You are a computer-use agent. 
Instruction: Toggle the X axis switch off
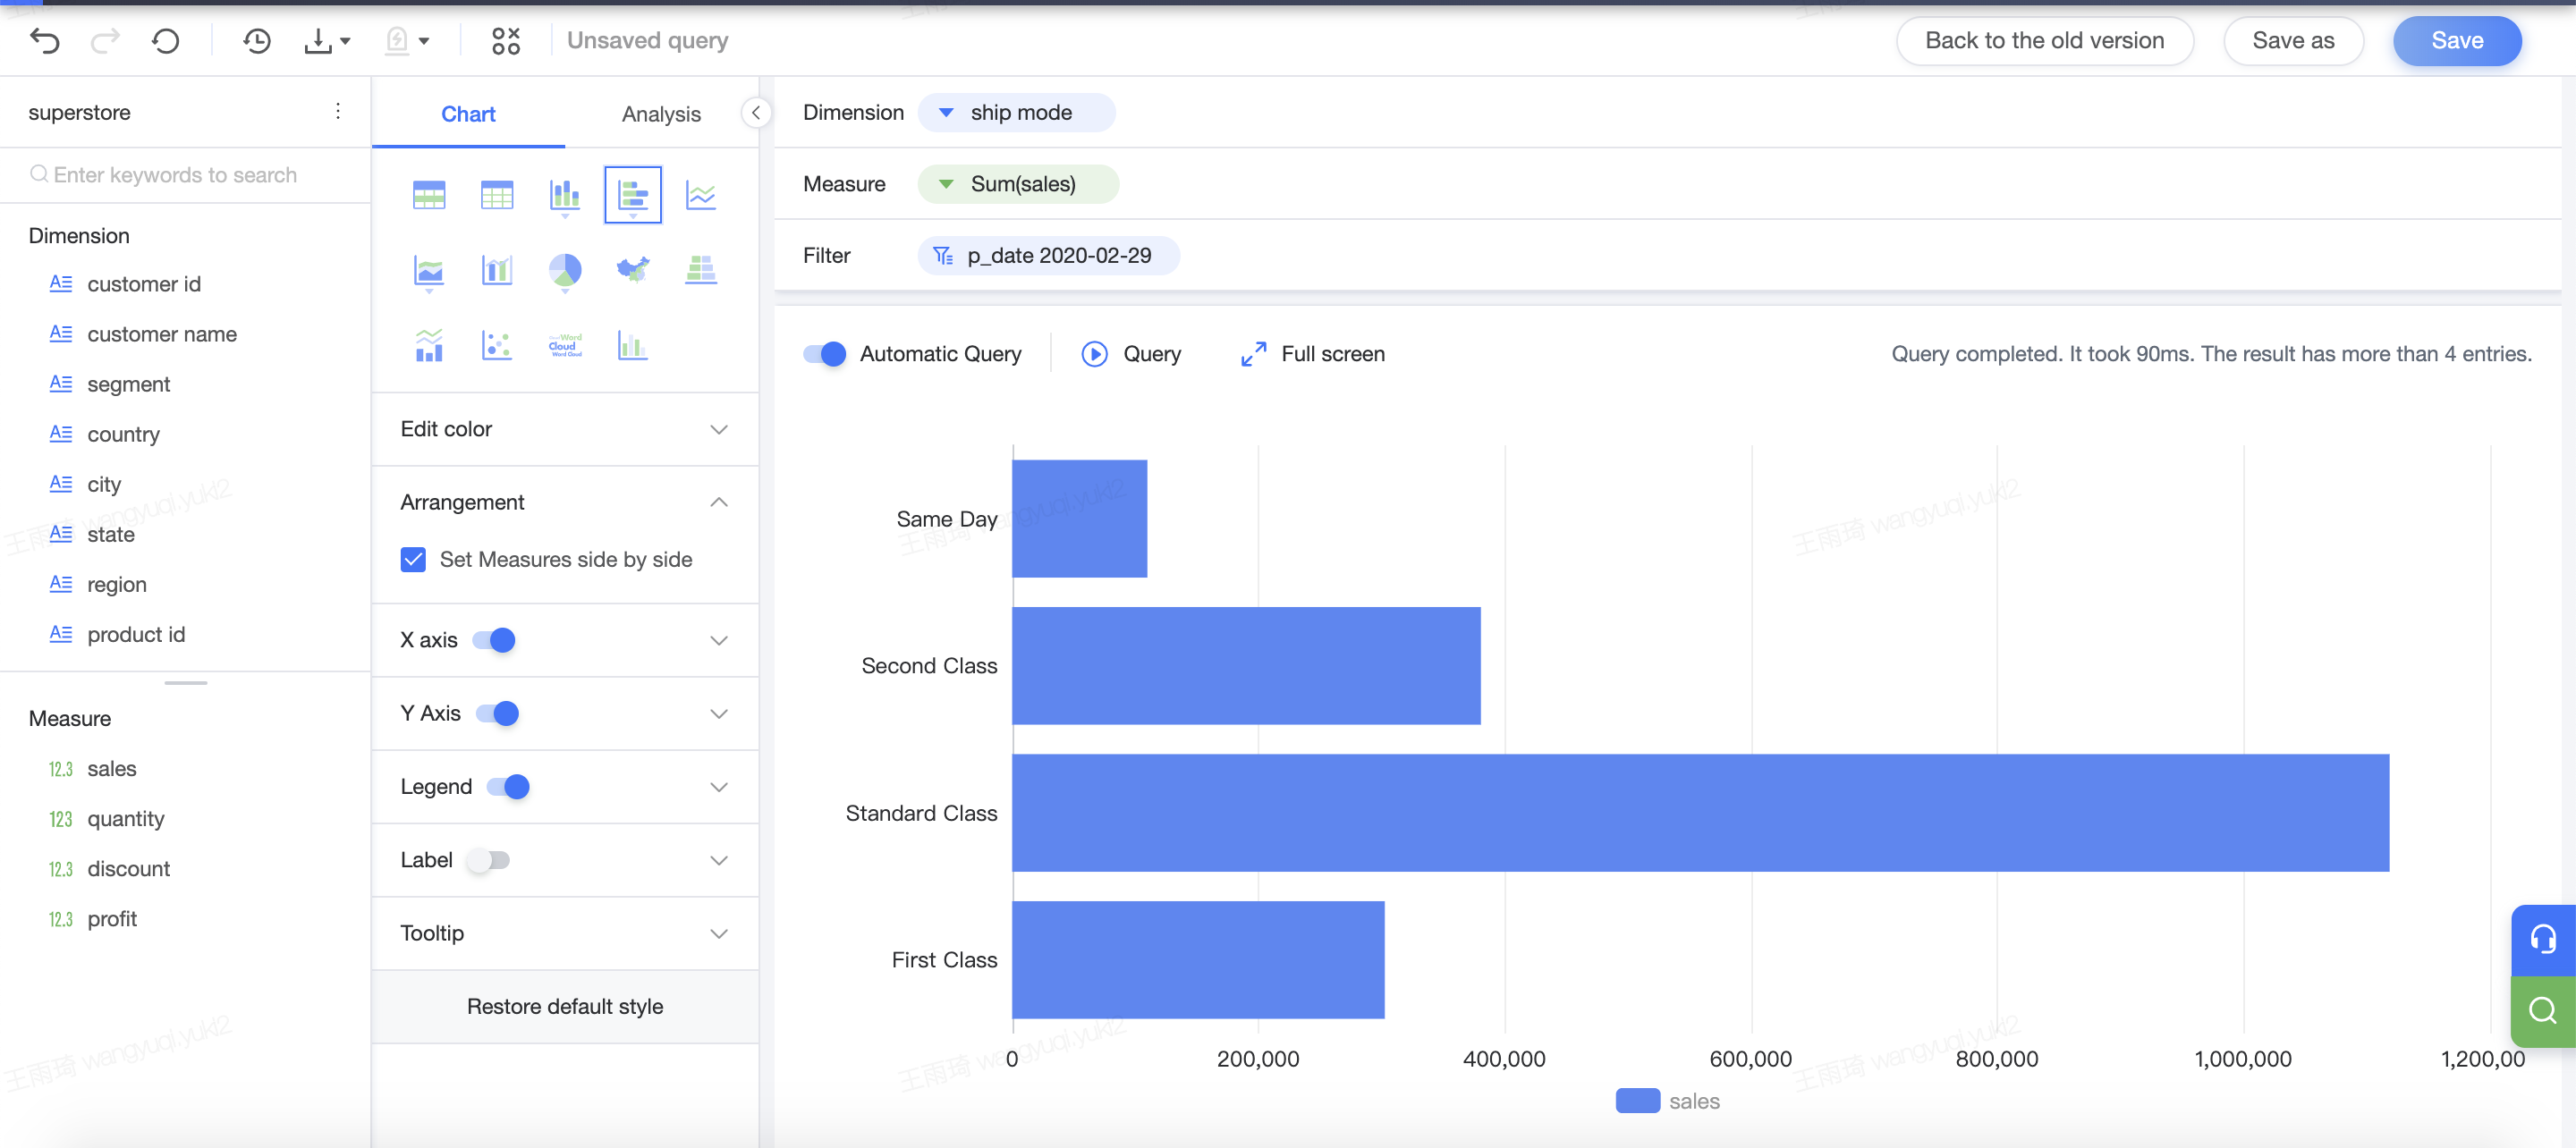click(494, 640)
